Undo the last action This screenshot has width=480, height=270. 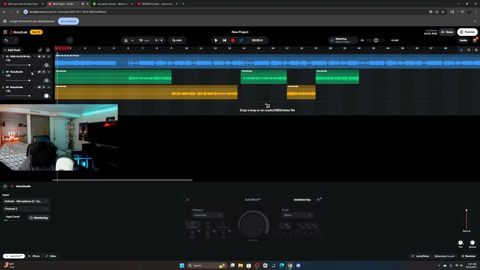coord(6,40)
